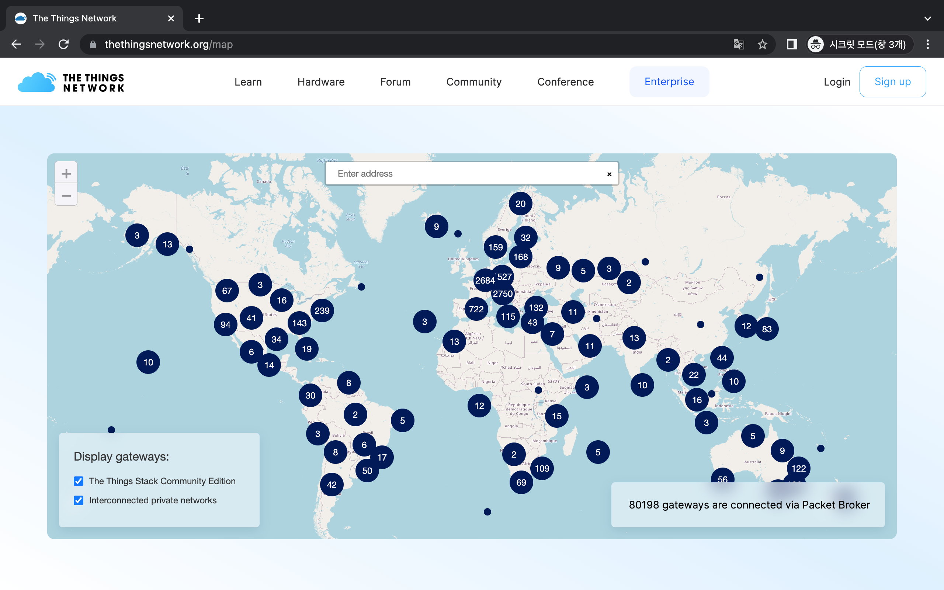Click the 83 cluster over Japan

click(x=767, y=329)
